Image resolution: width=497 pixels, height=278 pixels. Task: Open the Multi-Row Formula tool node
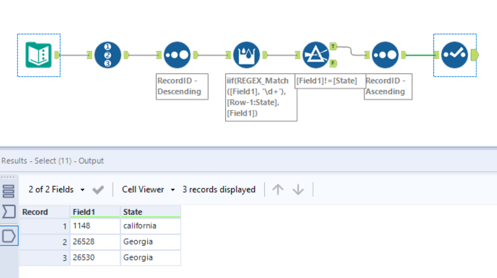247,55
